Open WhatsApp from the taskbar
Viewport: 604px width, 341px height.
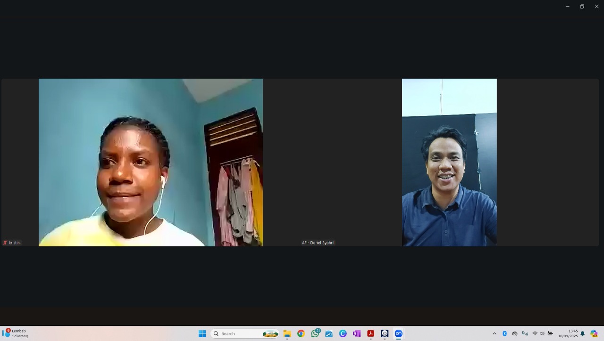(x=315, y=333)
